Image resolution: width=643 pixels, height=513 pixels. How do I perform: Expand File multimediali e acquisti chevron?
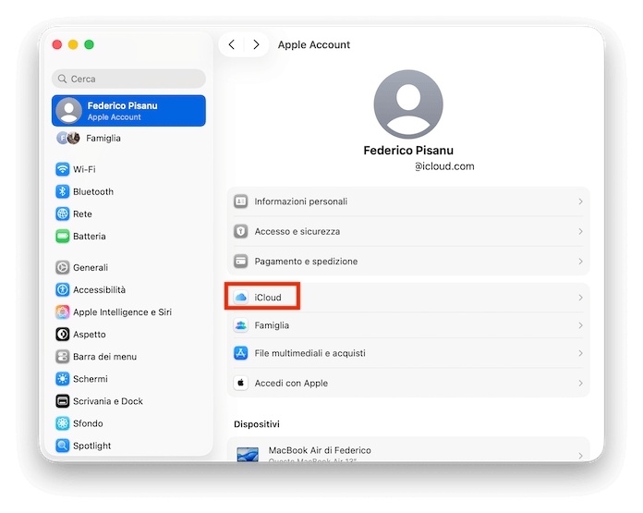coord(580,353)
